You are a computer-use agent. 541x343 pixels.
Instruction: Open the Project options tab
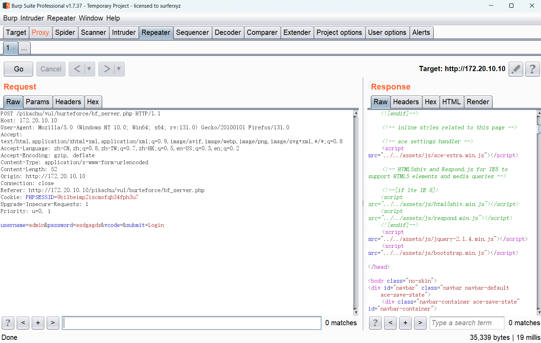click(x=340, y=32)
